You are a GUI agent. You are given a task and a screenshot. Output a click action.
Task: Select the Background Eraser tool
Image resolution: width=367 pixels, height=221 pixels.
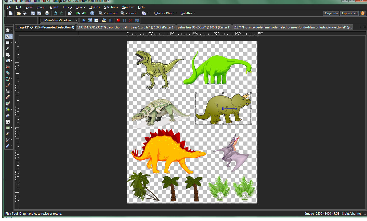[8, 103]
